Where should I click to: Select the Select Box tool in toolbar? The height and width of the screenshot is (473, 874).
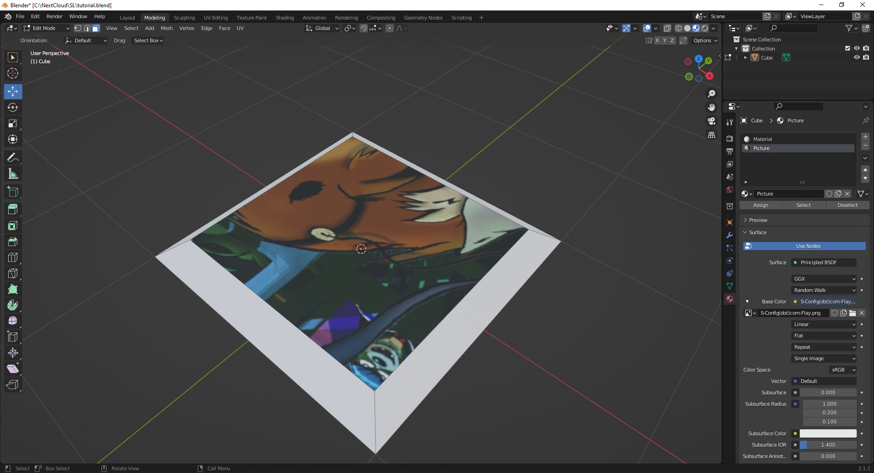click(13, 57)
